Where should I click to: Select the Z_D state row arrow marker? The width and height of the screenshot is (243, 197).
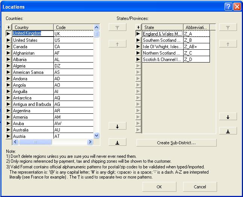click(138, 59)
